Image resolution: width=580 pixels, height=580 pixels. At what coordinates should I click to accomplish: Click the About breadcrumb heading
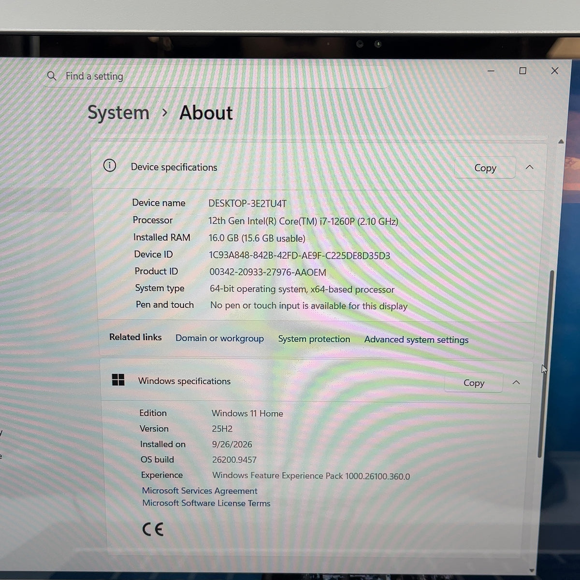click(206, 113)
